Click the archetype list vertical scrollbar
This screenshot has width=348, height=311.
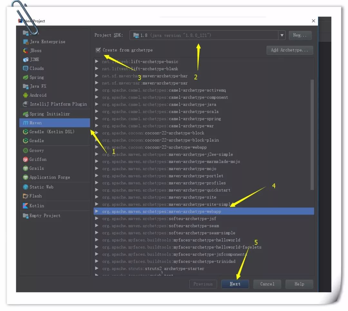pos(312,135)
